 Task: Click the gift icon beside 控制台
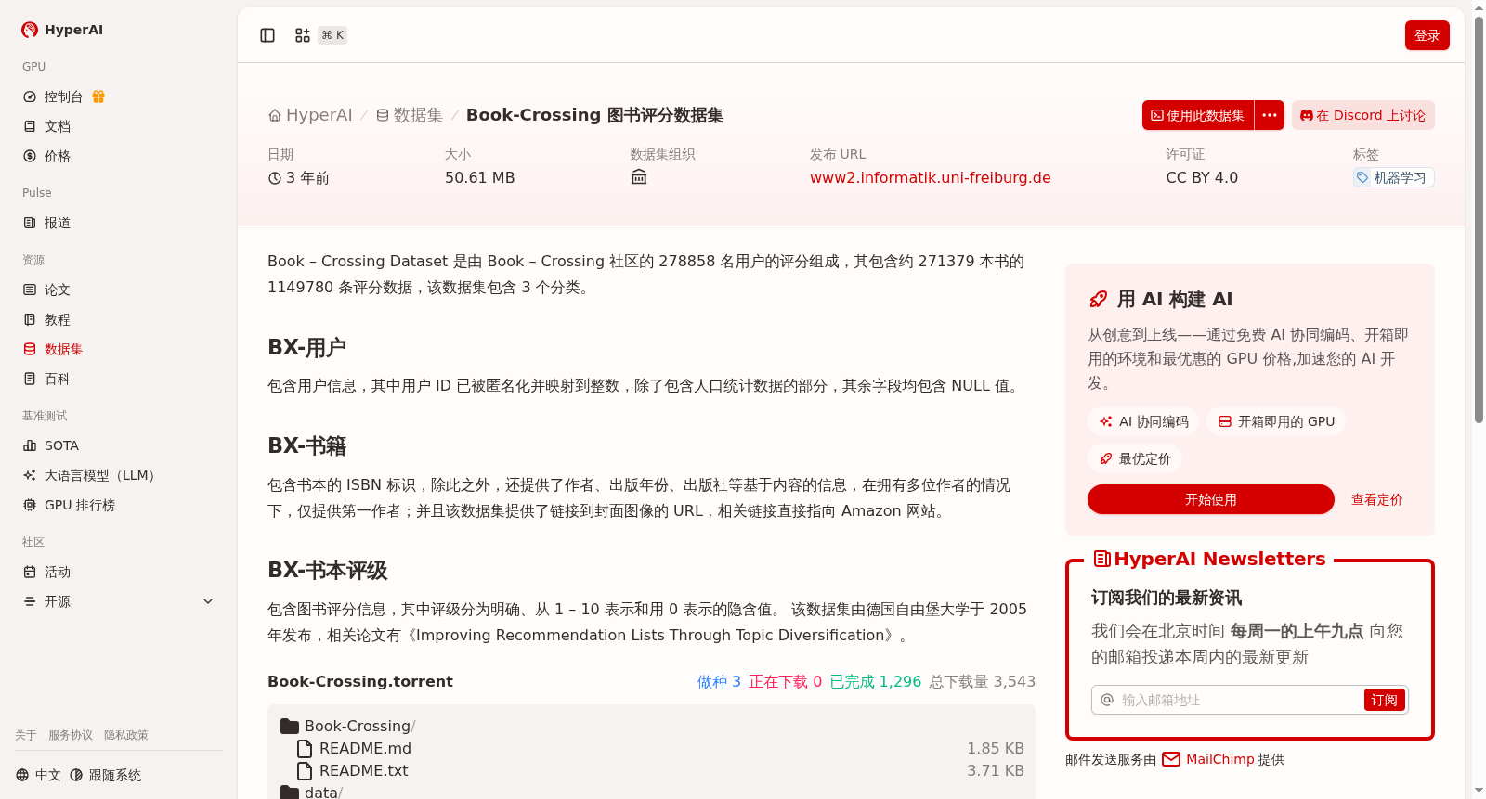tap(98, 97)
